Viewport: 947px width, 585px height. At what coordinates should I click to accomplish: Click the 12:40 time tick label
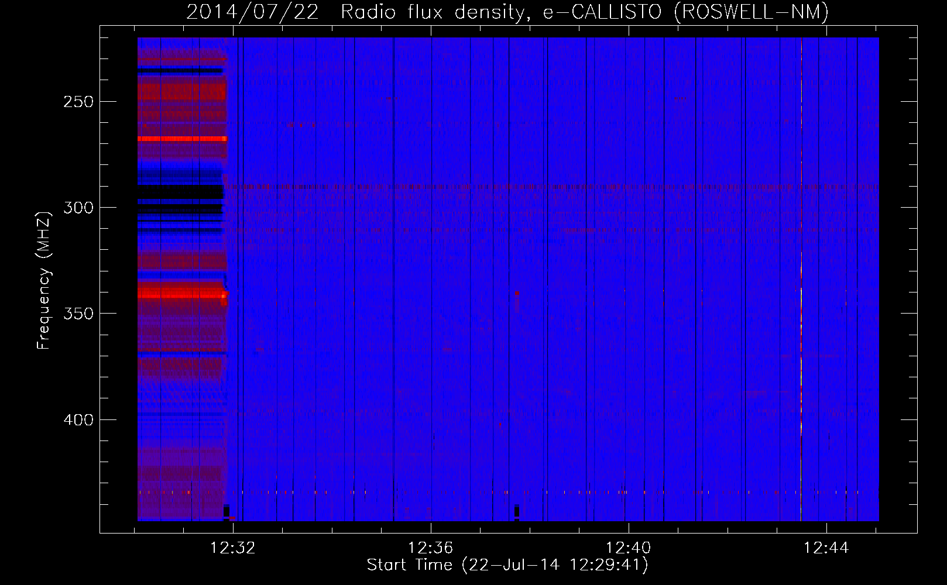pyautogui.click(x=629, y=548)
